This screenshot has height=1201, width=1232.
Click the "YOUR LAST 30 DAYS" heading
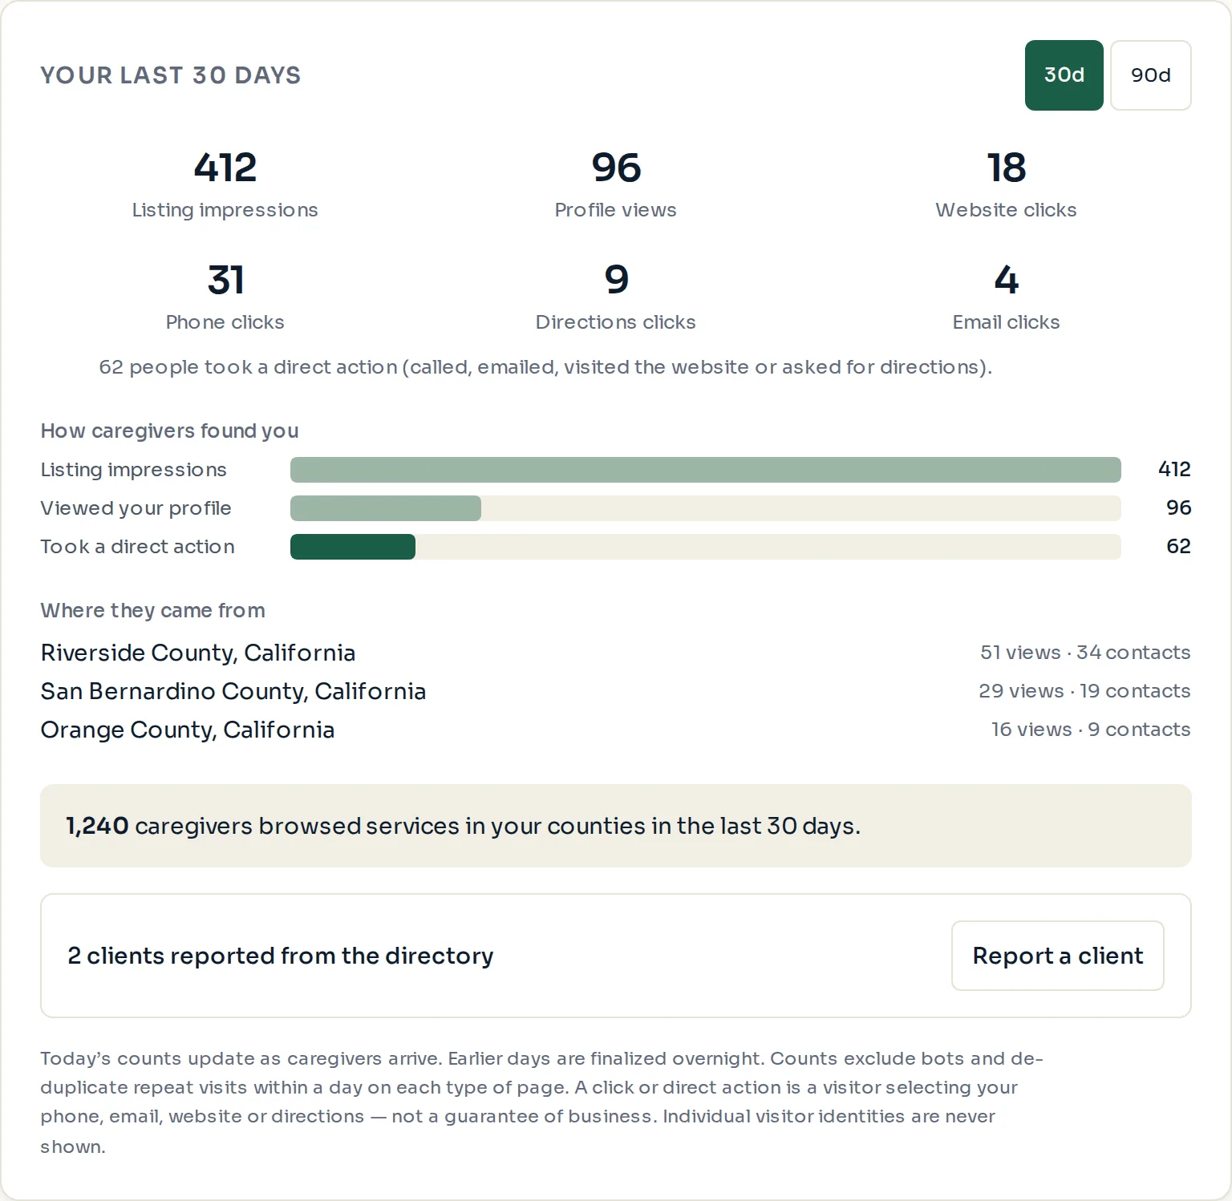(x=171, y=75)
